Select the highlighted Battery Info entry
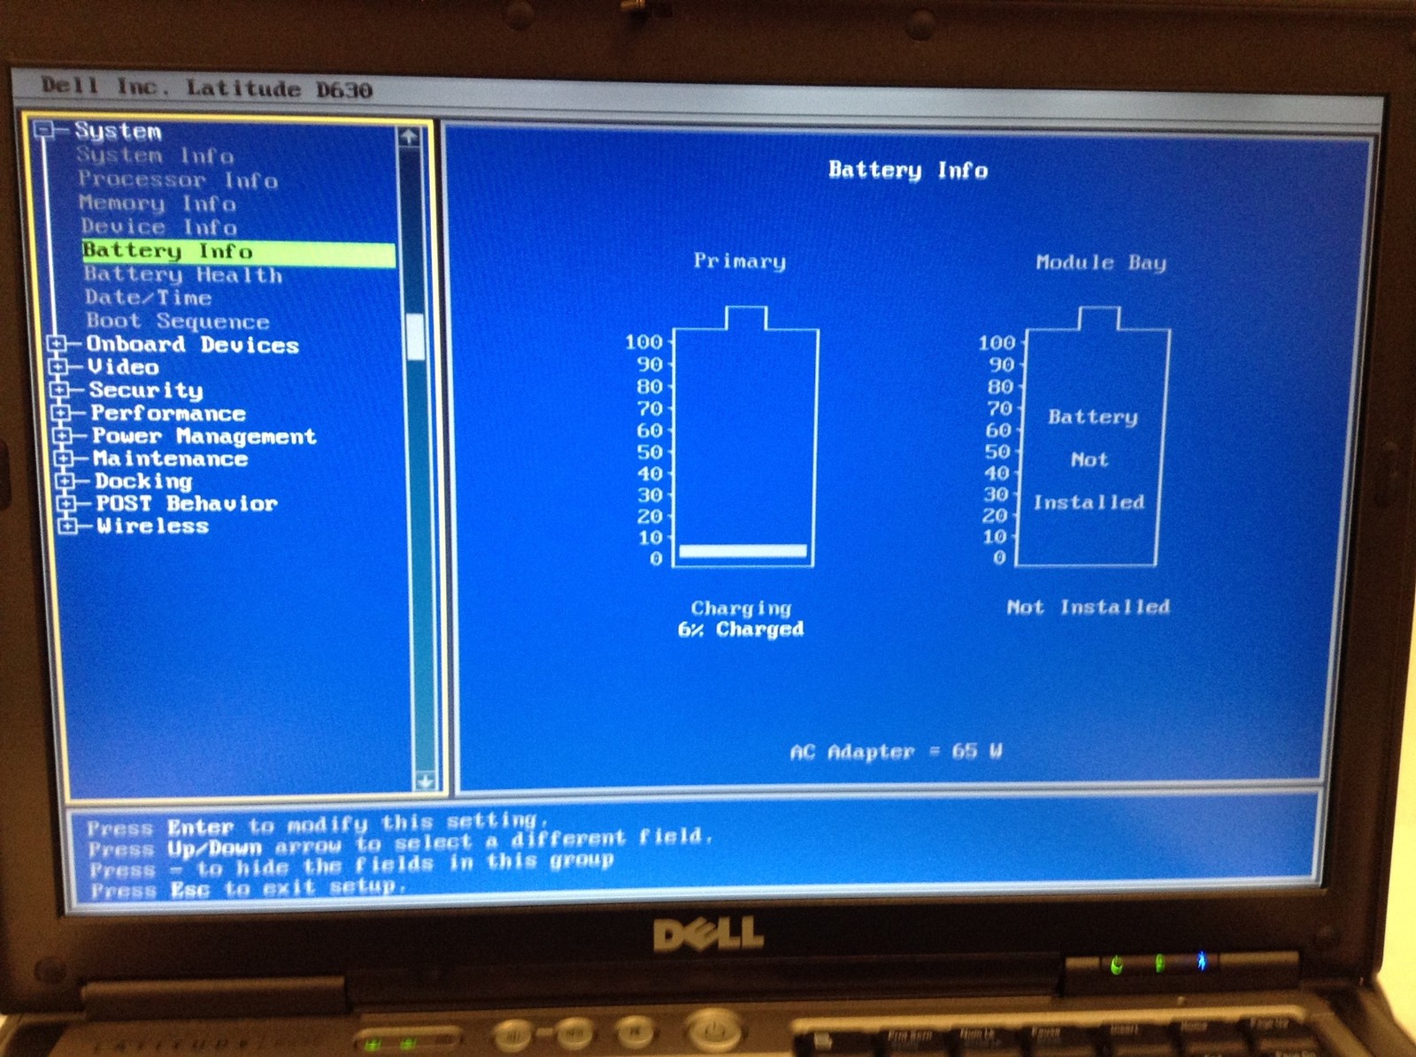The height and width of the screenshot is (1057, 1416). [238, 252]
